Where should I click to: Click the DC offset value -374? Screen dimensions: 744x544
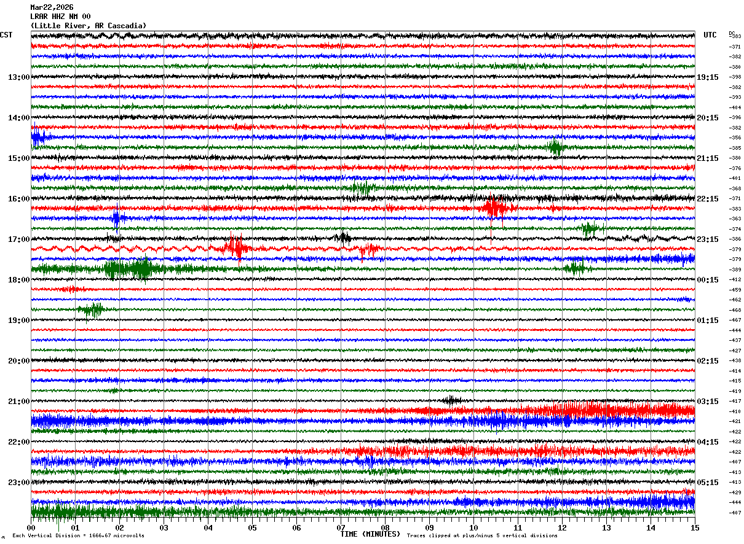click(x=735, y=229)
